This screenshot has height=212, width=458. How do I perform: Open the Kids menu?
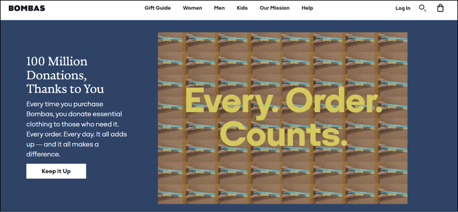[242, 8]
